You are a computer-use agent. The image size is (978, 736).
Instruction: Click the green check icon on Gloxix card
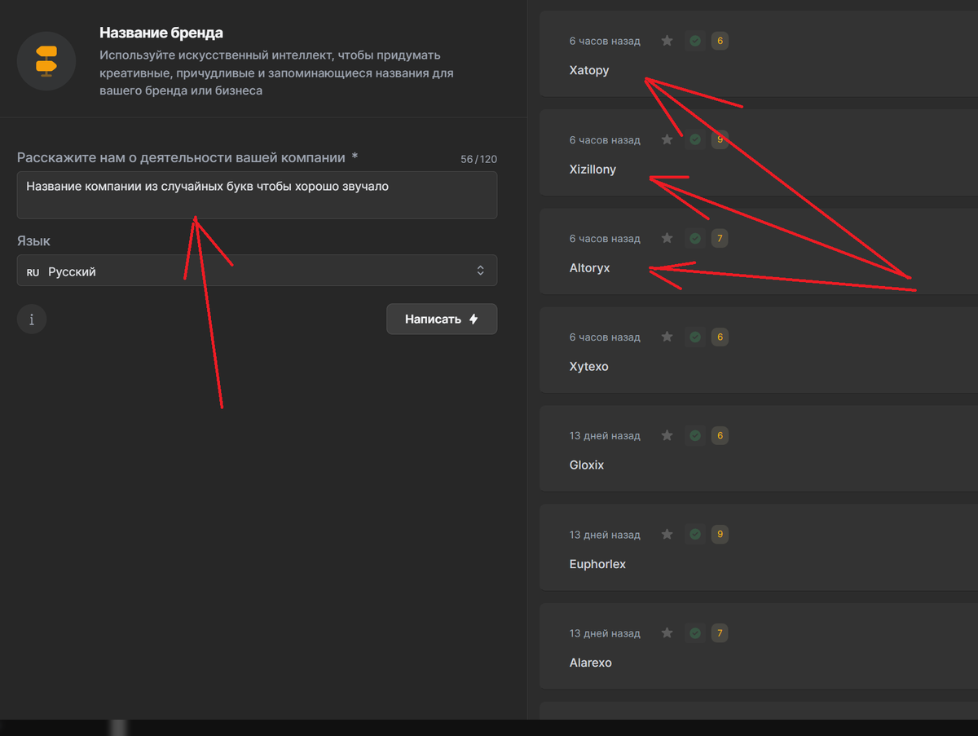pos(695,435)
